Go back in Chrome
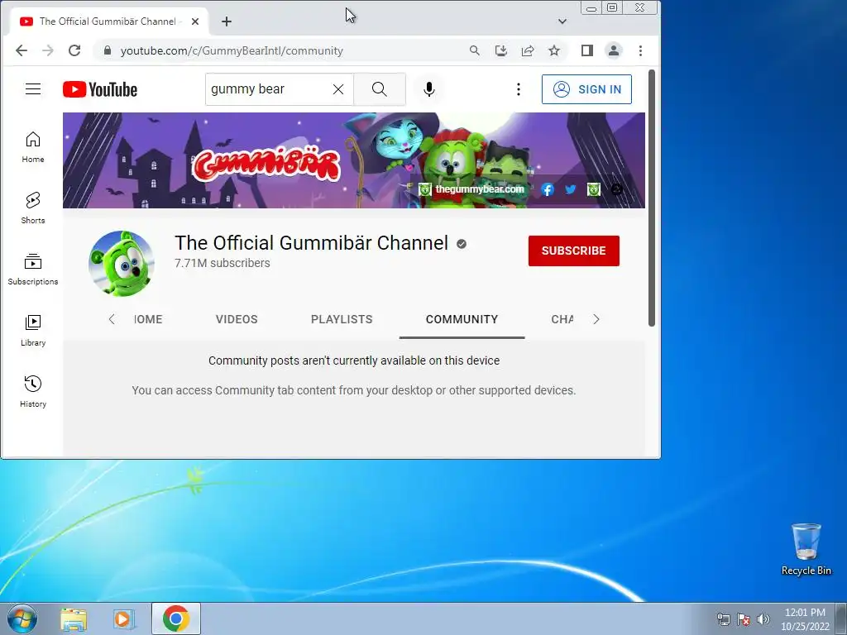847x635 pixels. (21, 50)
